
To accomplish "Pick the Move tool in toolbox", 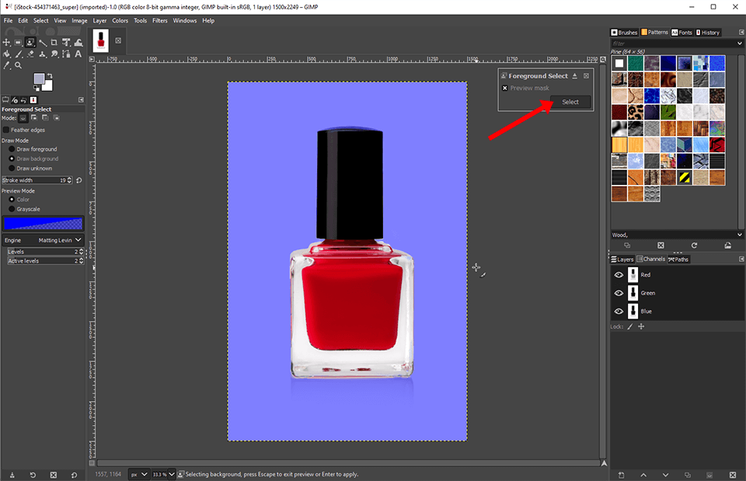I will 7,42.
